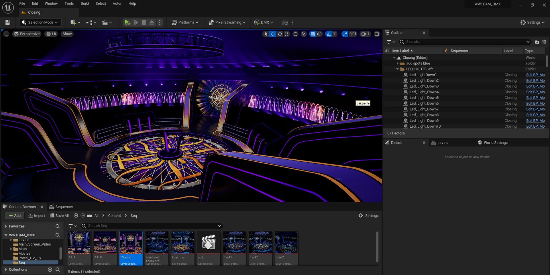Screen dimensions: 550x275
Task: Open the Lit view mode menu
Action: 52,34
